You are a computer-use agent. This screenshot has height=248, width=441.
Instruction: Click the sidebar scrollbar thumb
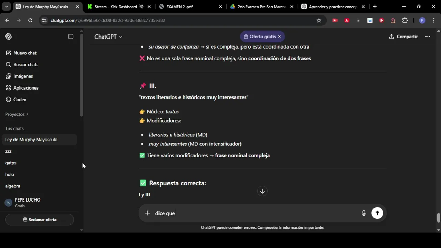click(x=81, y=75)
